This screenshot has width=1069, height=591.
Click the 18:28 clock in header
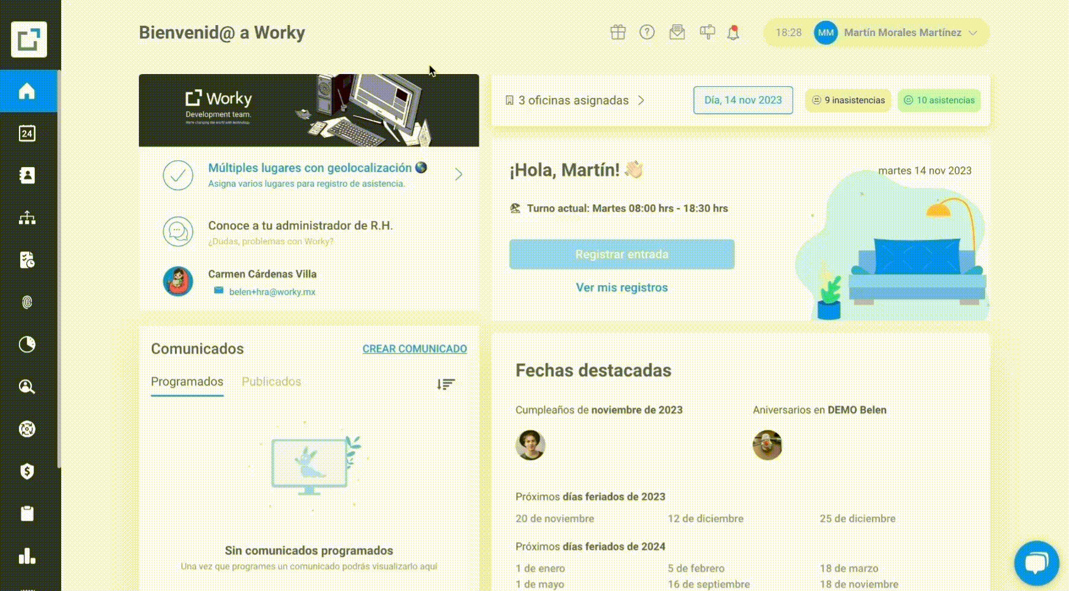[x=788, y=32]
